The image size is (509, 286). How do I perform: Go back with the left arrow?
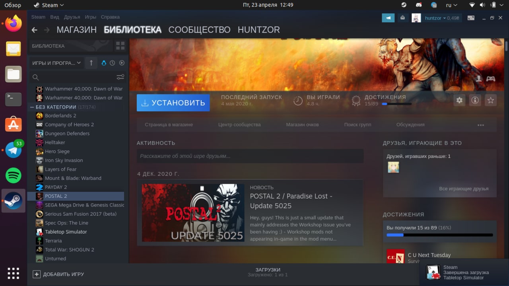click(x=35, y=30)
